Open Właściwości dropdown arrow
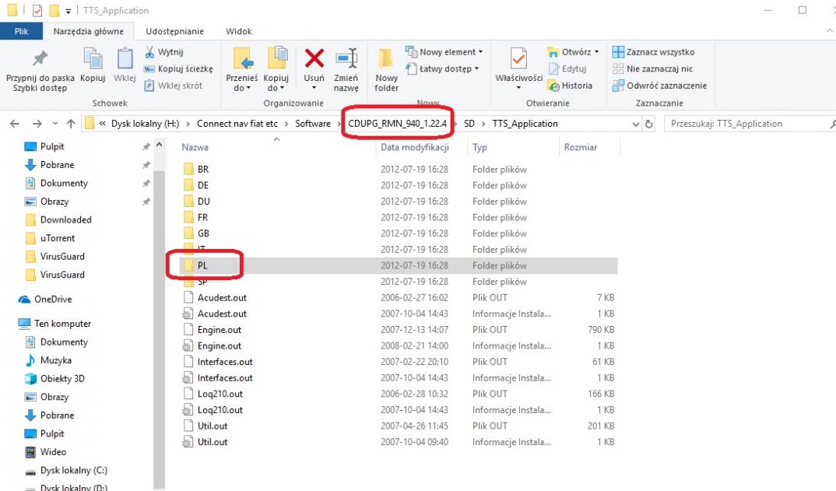This screenshot has width=836, height=491. click(518, 87)
